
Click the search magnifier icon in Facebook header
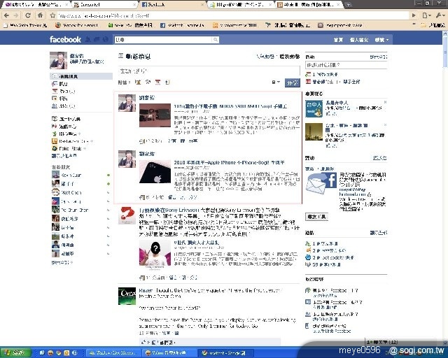coord(215,40)
